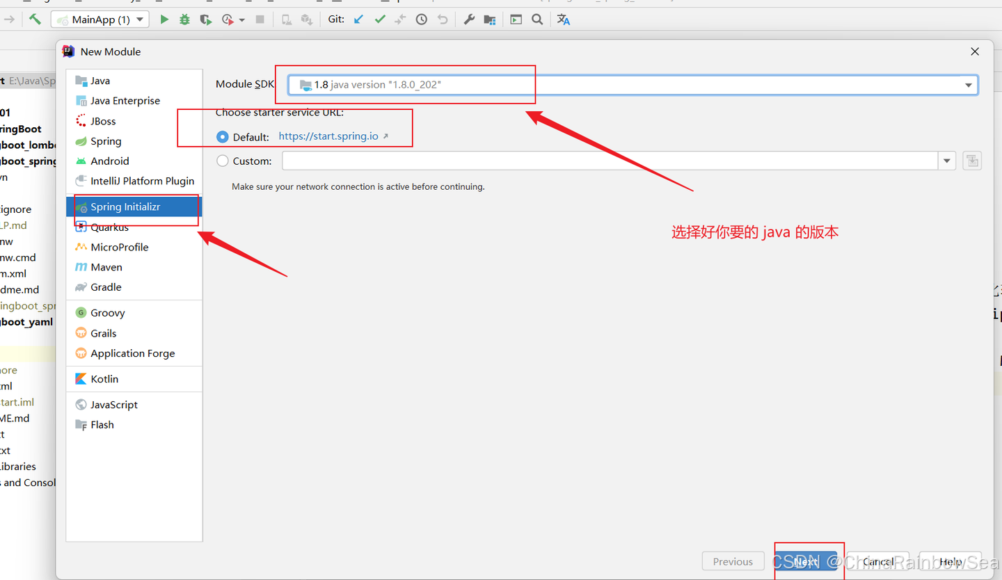The height and width of the screenshot is (580, 1002).
Task: Expand the profiler dropdown arrow in toolbar
Action: tap(241, 20)
